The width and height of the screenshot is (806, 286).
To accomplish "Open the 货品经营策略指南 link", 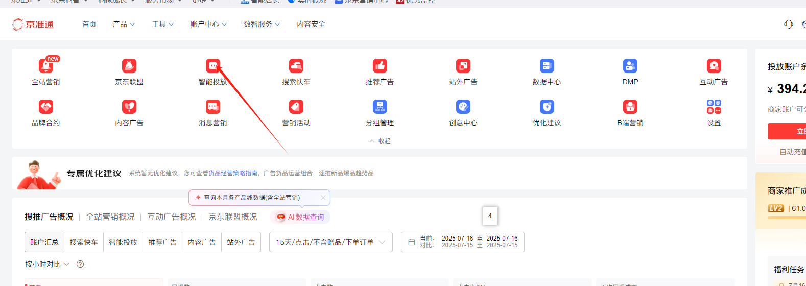I will pos(233,173).
